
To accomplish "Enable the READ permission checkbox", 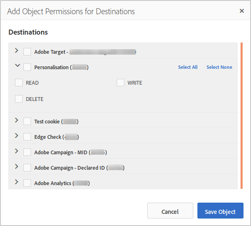I will (19, 83).
